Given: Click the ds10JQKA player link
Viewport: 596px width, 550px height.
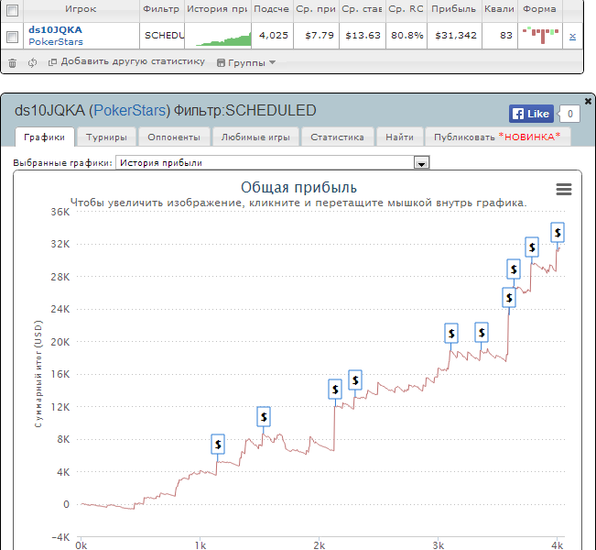Looking at the screenshot, I should [55, 29].
